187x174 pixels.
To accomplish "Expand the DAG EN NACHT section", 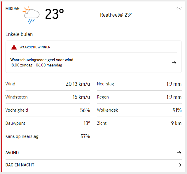I will point(20,165).
